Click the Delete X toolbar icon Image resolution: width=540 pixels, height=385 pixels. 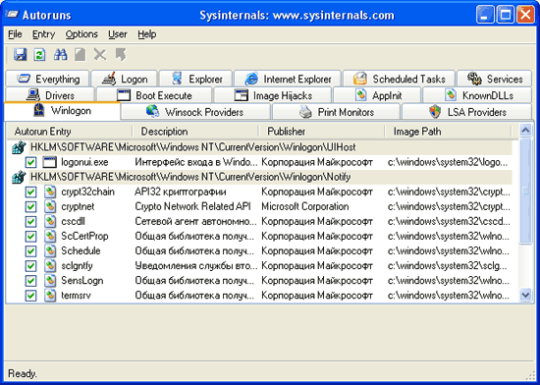(x=100, y=55)
